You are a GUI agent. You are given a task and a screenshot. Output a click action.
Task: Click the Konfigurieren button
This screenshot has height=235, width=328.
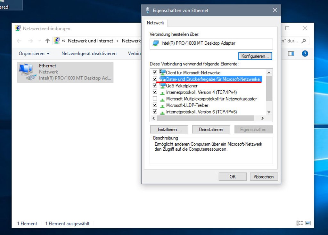(255, 56)
